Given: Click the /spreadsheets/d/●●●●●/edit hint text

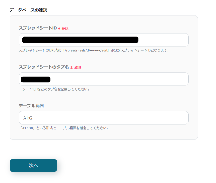Looking at the screenshot, I should pyautogui.click(x=86, y=50).
